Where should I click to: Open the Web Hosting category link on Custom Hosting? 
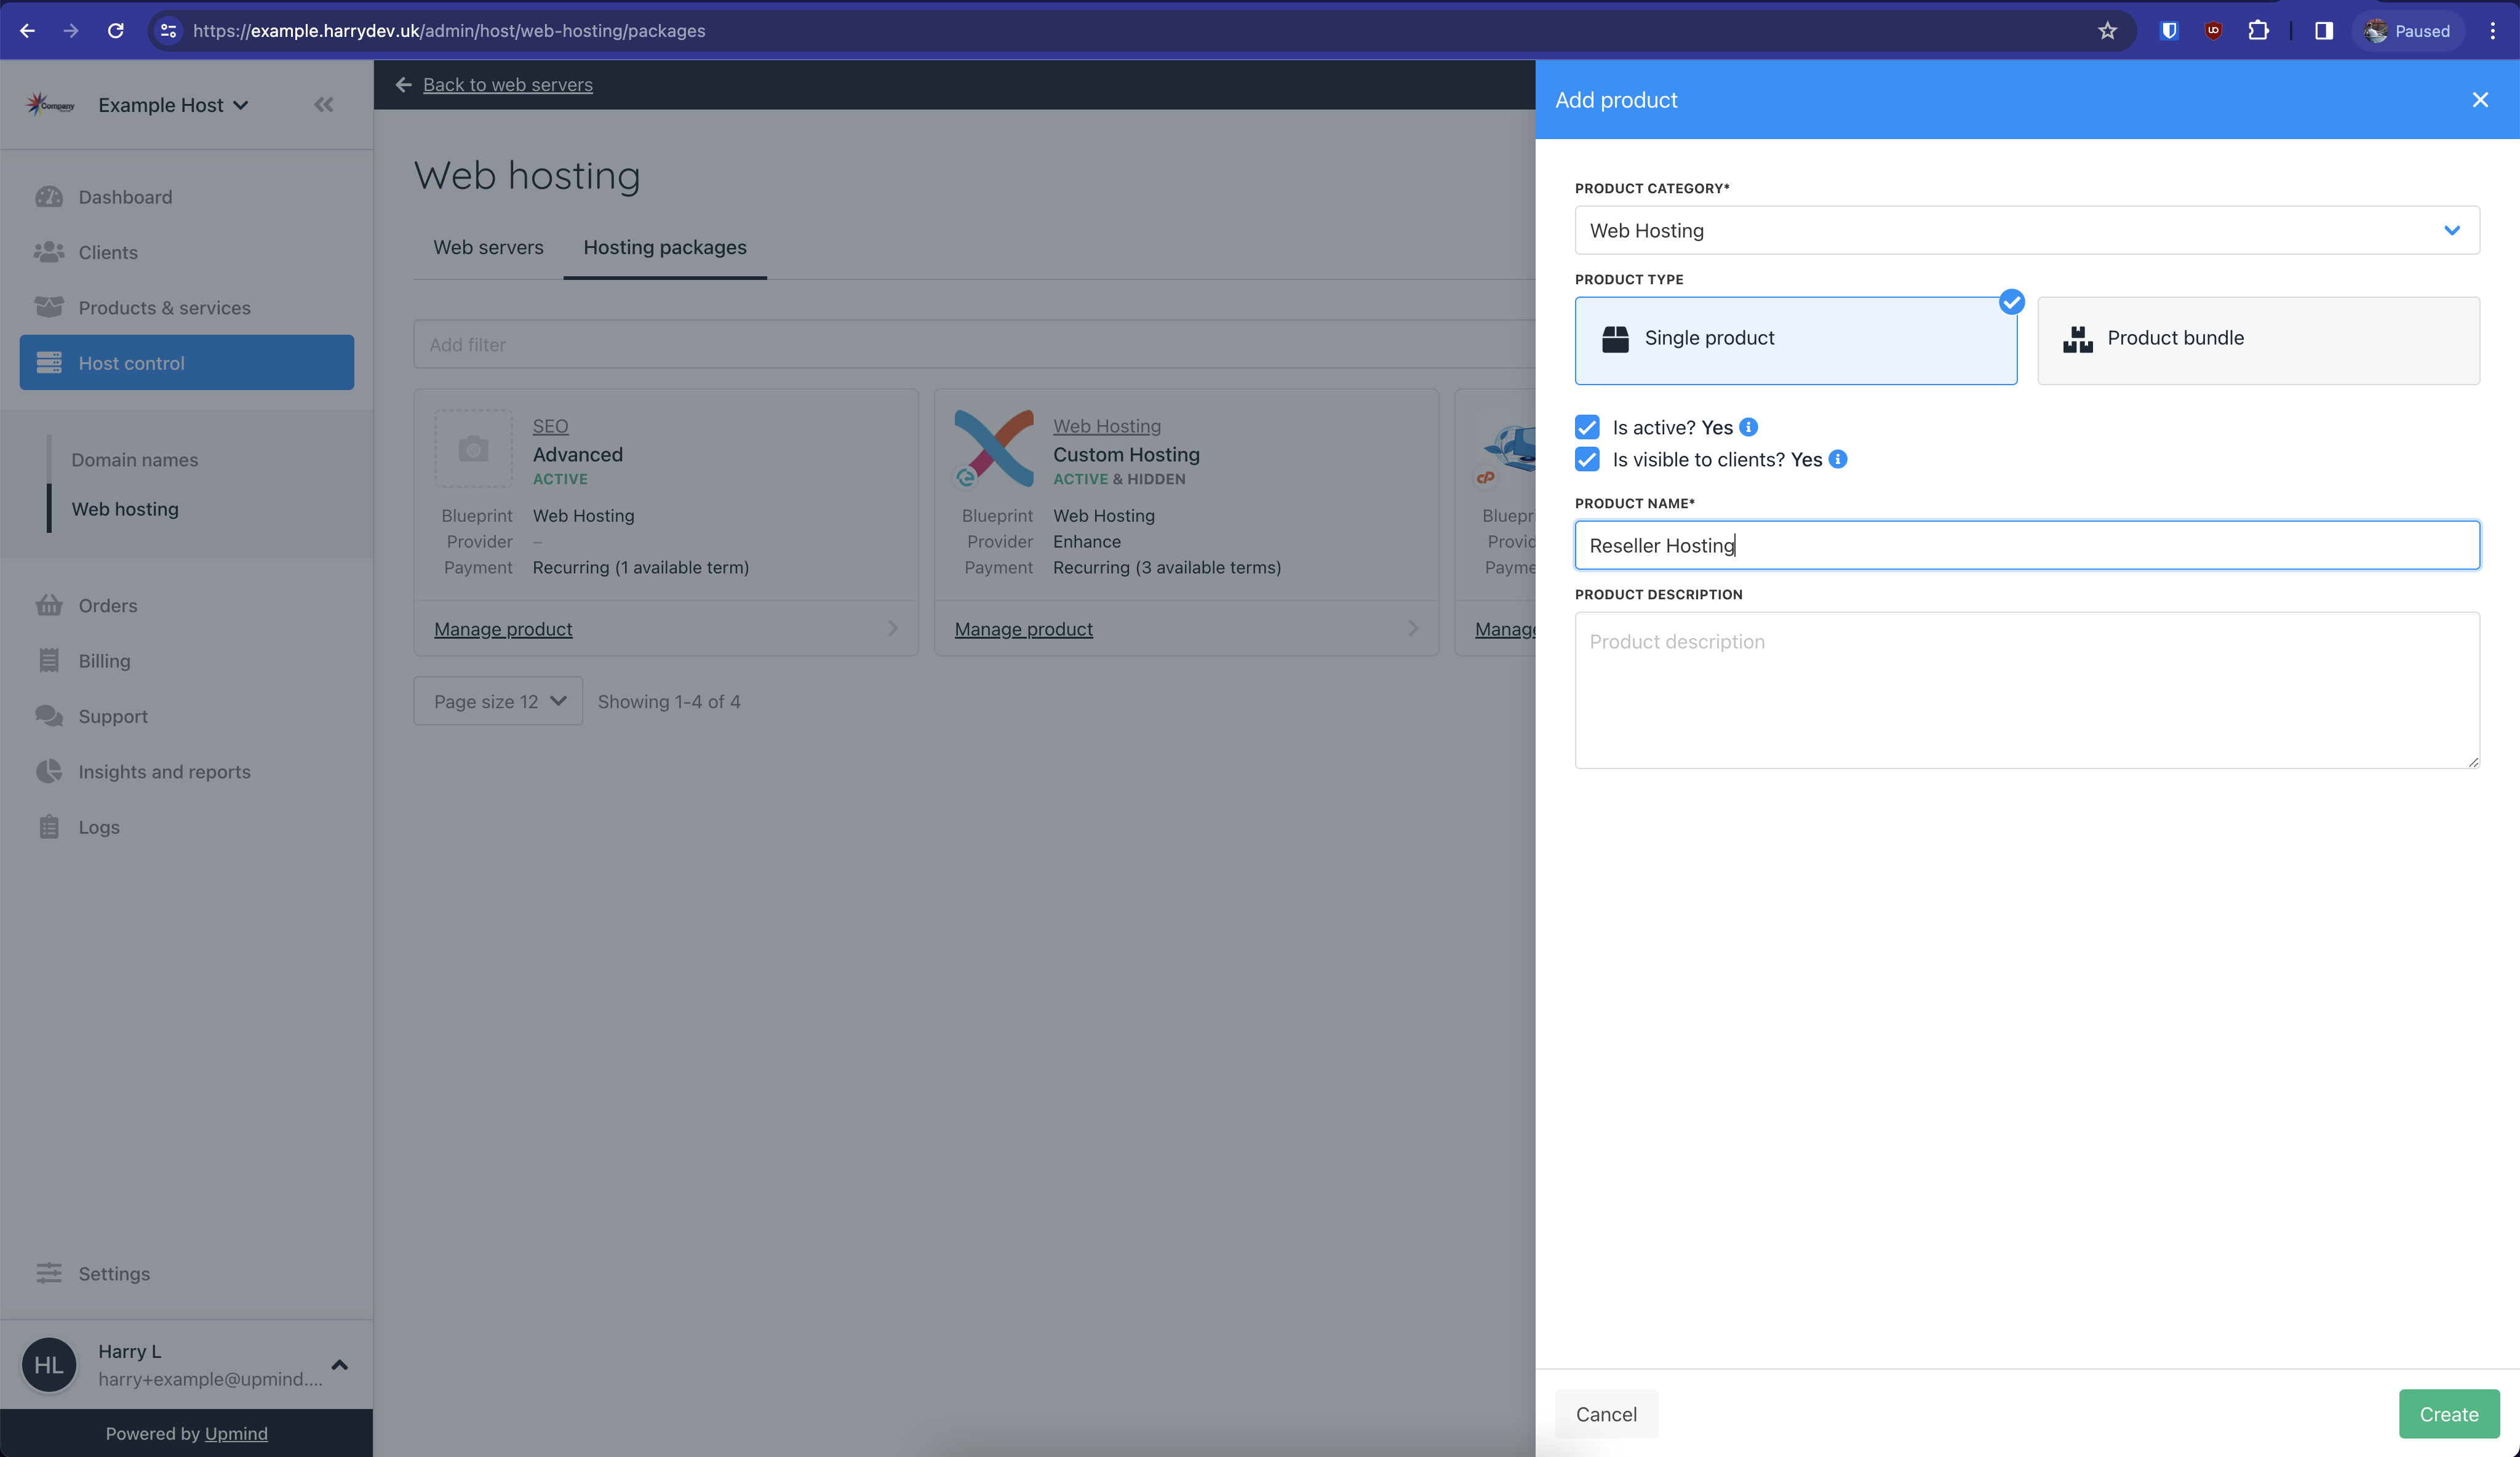(1107, 426)
